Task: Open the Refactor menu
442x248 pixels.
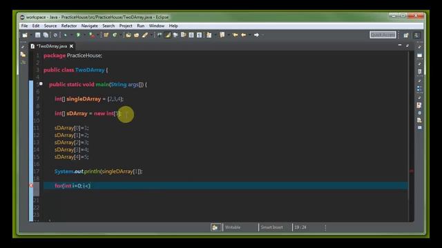Action: pos(69,26)
